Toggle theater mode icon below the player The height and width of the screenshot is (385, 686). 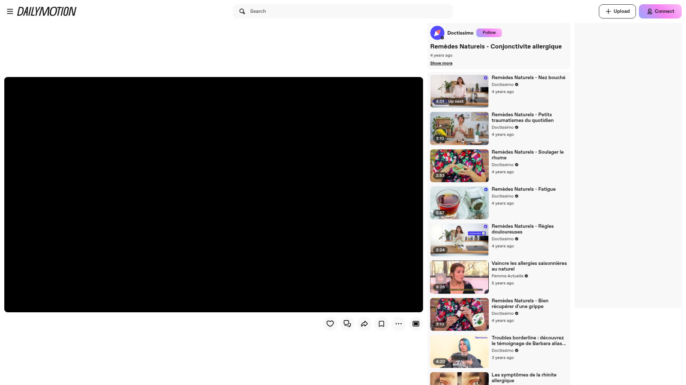point(416,324)
